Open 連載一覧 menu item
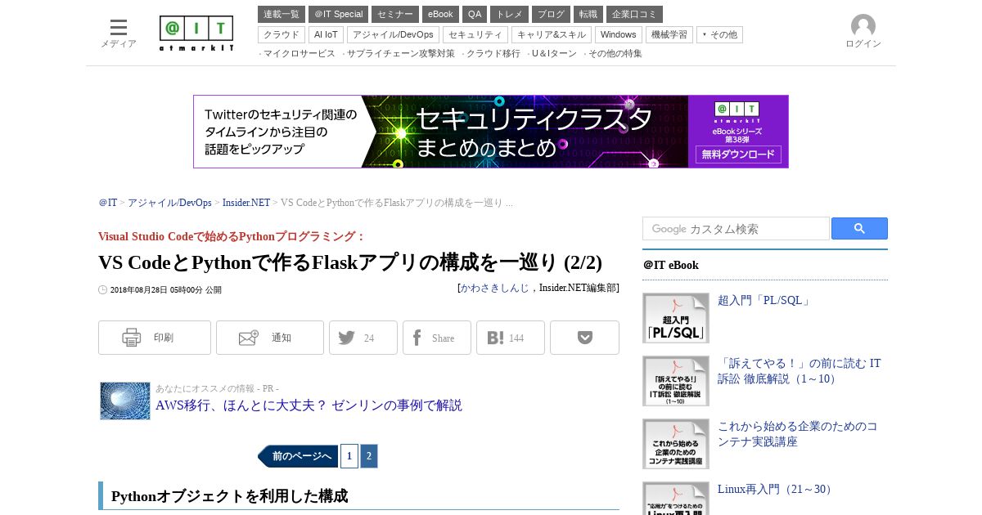This screenshot has height=515, width=982. tap(282, 14)
